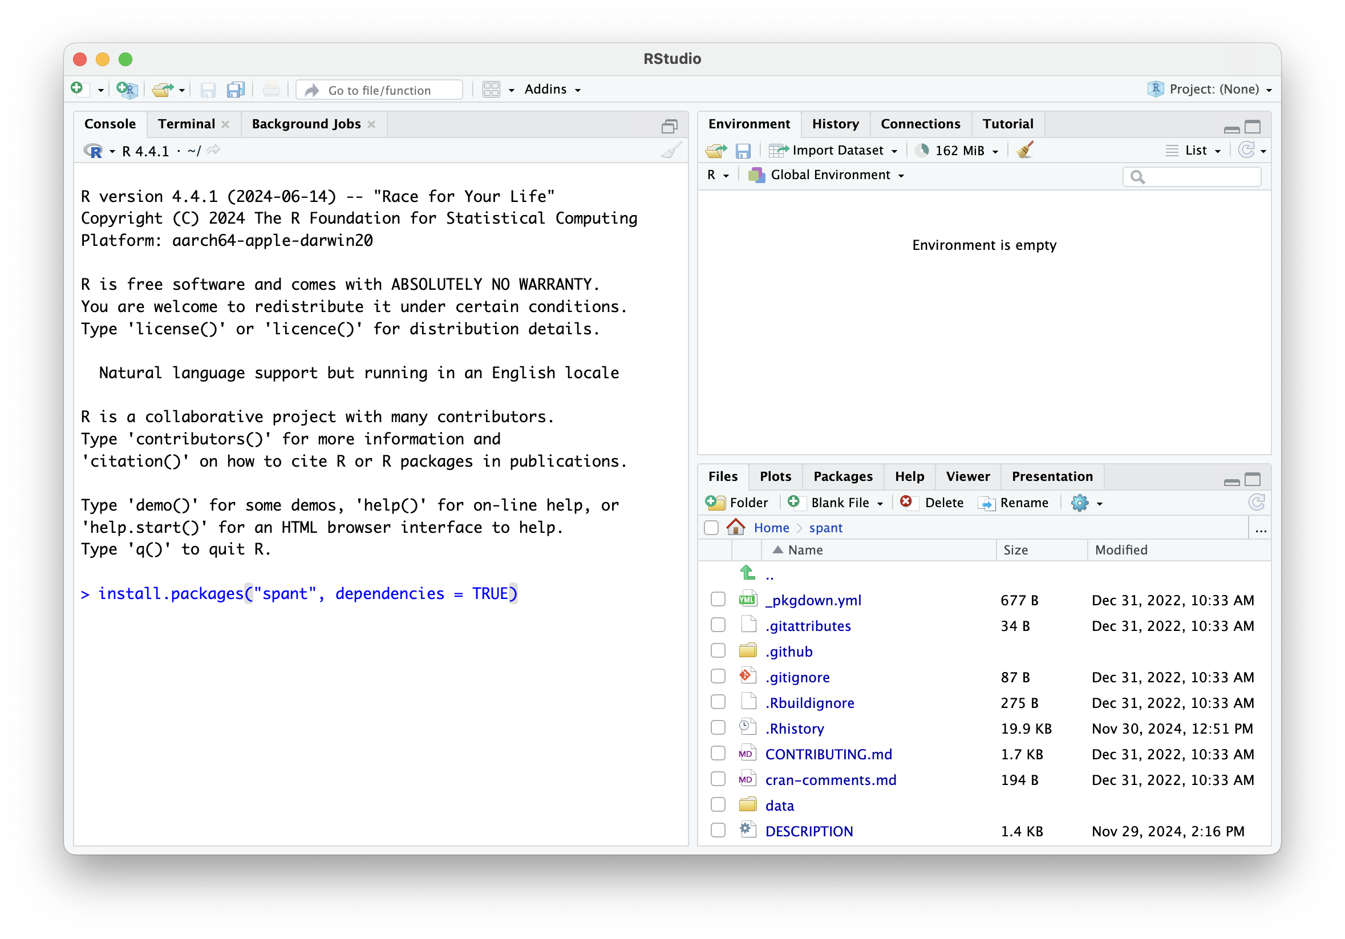Check the .gitattributes file checkbox
Viewport: 1345px width, 939px height.
718,625
